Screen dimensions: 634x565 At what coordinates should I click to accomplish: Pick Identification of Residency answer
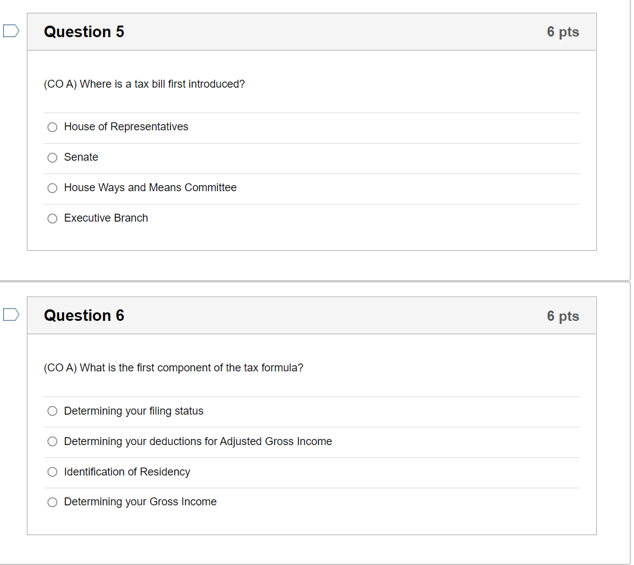52,472
